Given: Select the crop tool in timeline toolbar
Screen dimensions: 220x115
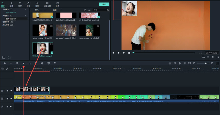Looking at the screenshot, I should coord(30,63).
